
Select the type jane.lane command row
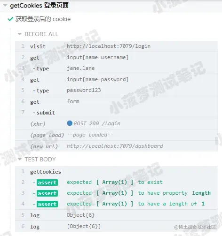coord(116,69)
